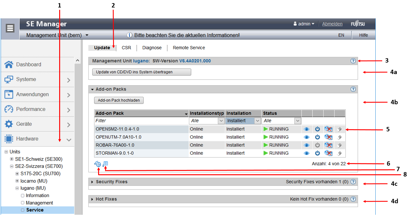Click the V6.4A0201.000 version link
This screenshot has height=216, width=409.
click(195, 61)
